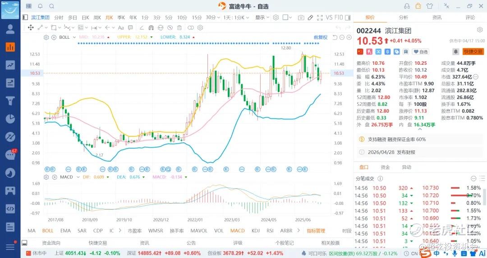Open the 前复权 adjustment dropdown

click(321, 37)
